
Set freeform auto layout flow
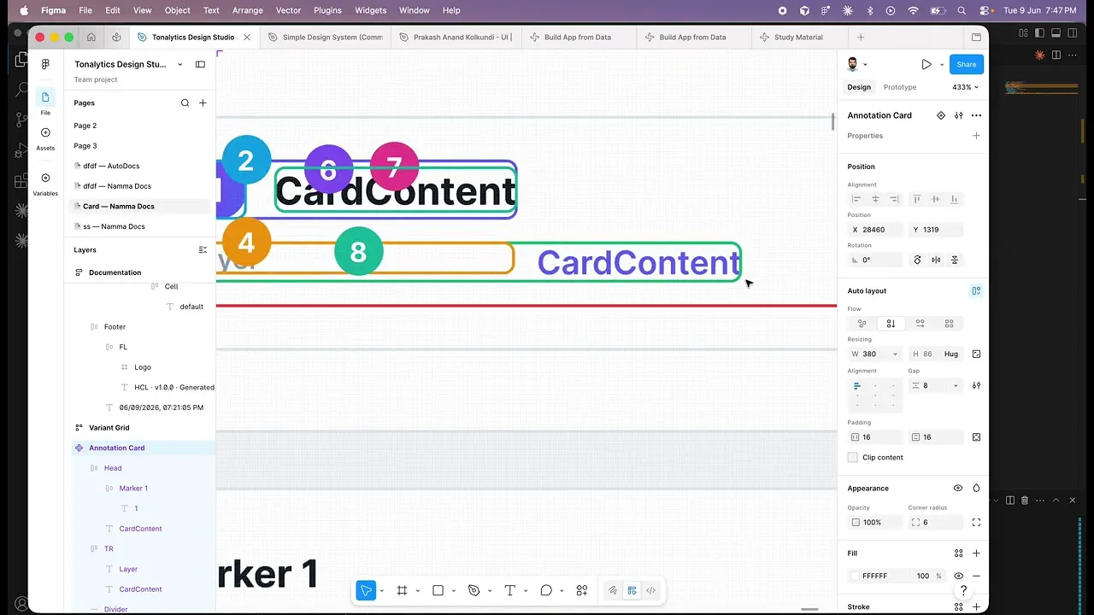[862, 324]
